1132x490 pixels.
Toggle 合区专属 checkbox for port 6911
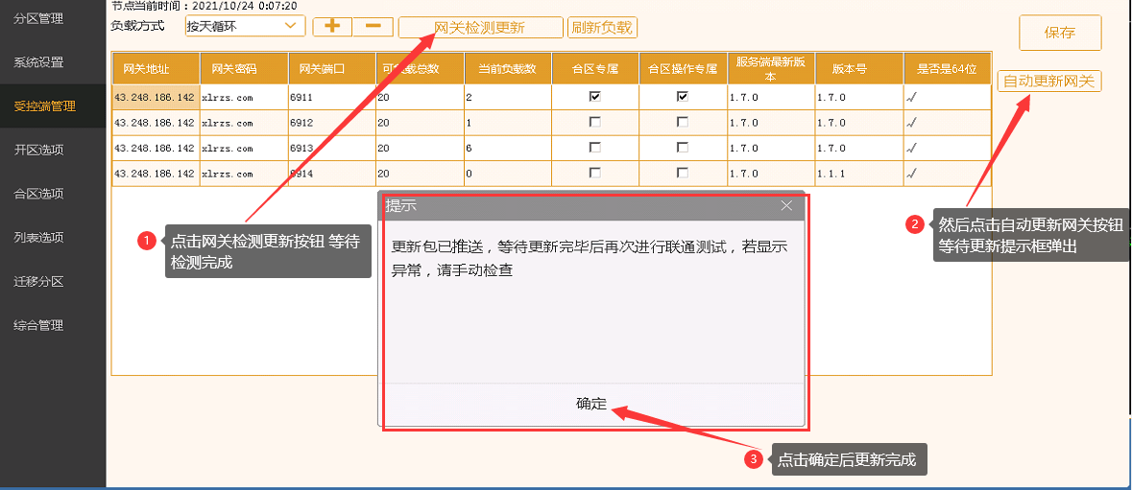[x=595, y=97]
